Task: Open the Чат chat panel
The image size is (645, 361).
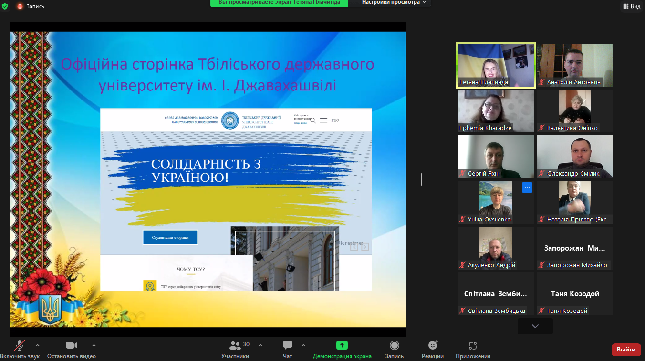Action: point(288,350)
